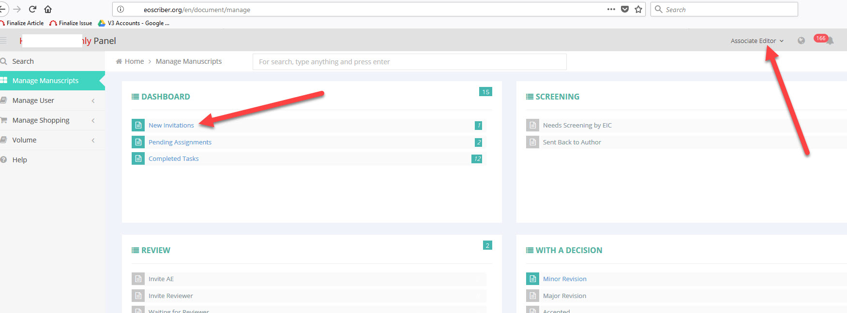Open Help in the sidebar
The width and height of the screenshot is (847, 313).
tap(52, 160)
